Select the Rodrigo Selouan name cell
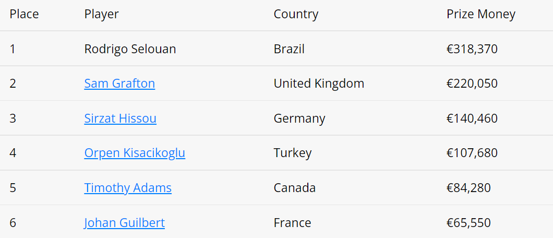The image size is (553, 238). (130, 49)
